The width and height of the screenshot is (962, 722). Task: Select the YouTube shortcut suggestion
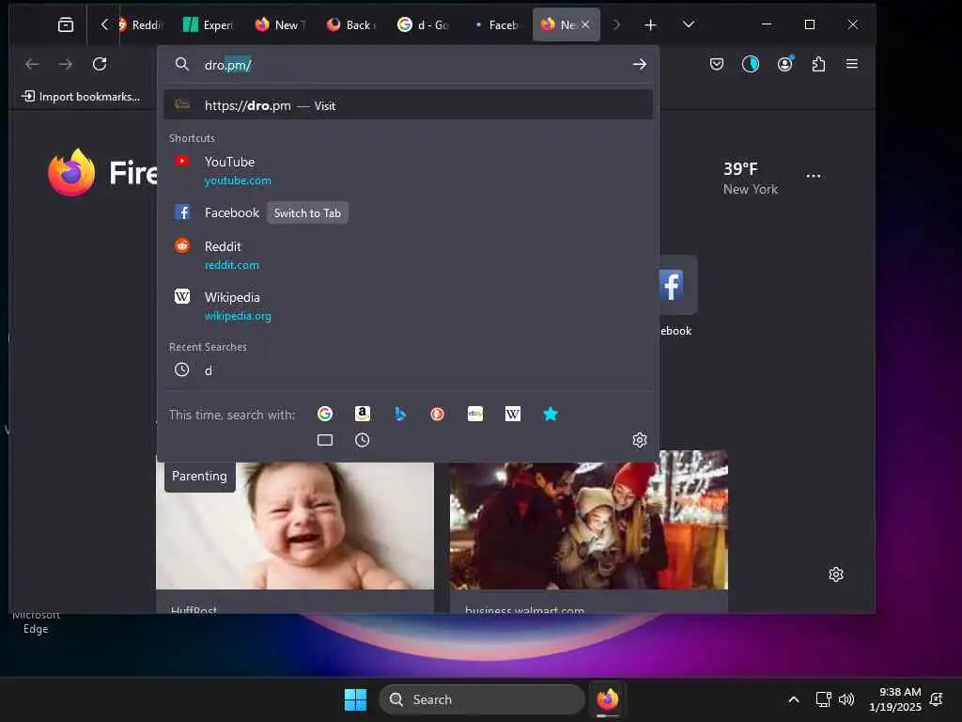pyautogui.click(x=408, y=170)
